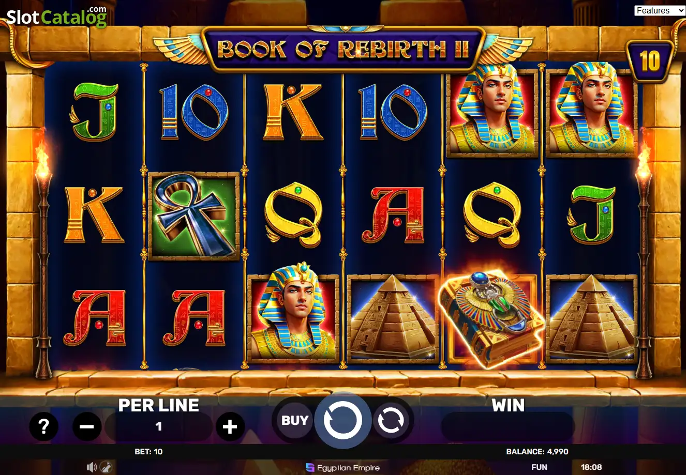Decrease per line bet with minus
The width and height of the screenshot is (686, 475).
click(87, 426)
